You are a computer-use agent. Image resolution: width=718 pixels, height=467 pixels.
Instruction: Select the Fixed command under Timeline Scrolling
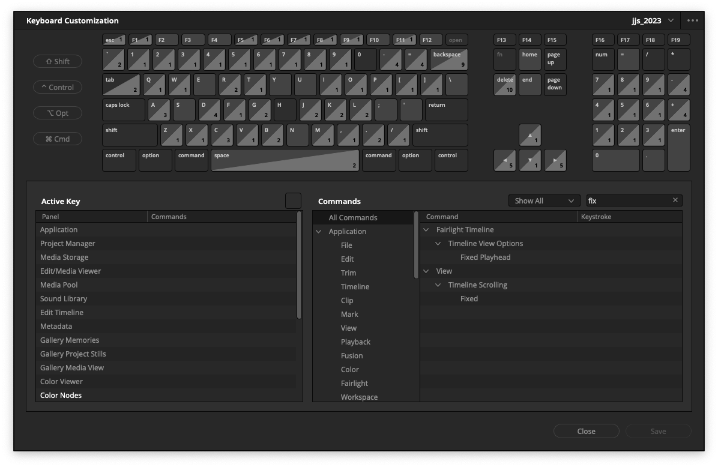tap(469, 298)
